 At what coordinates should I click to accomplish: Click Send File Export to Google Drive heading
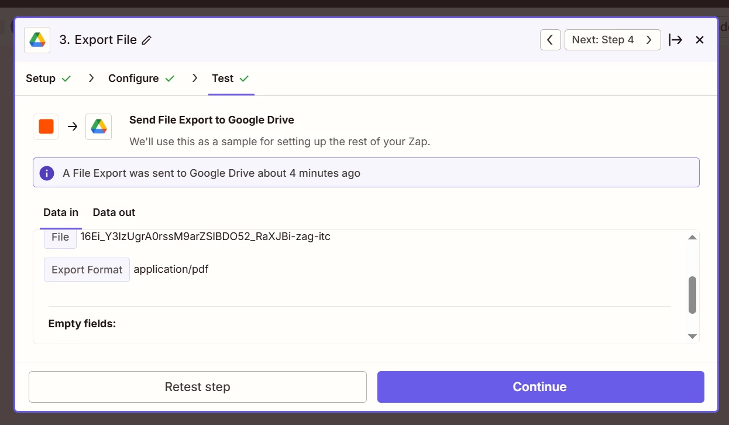tap(212, 120)
